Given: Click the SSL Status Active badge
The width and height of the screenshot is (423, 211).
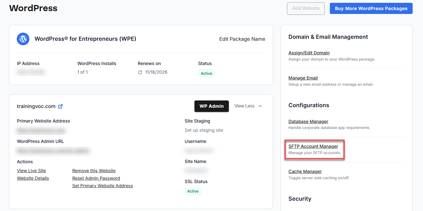Looking at the screenshot, I should (193, 191).
